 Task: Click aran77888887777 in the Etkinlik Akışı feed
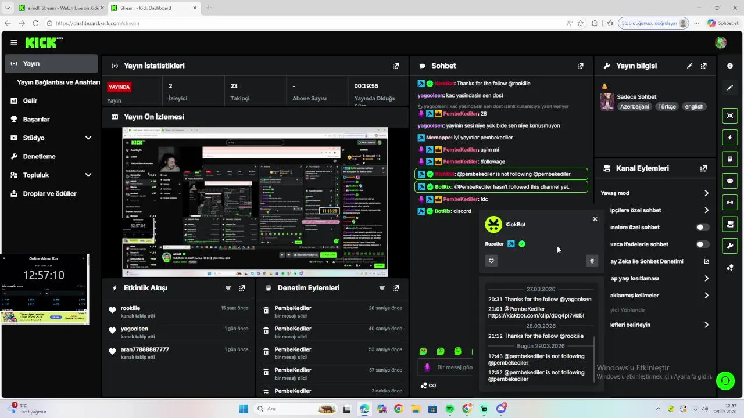145,349
